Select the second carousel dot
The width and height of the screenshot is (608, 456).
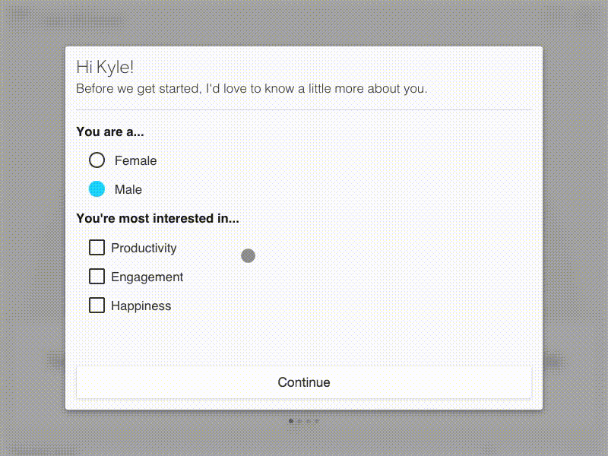point(299,420)
